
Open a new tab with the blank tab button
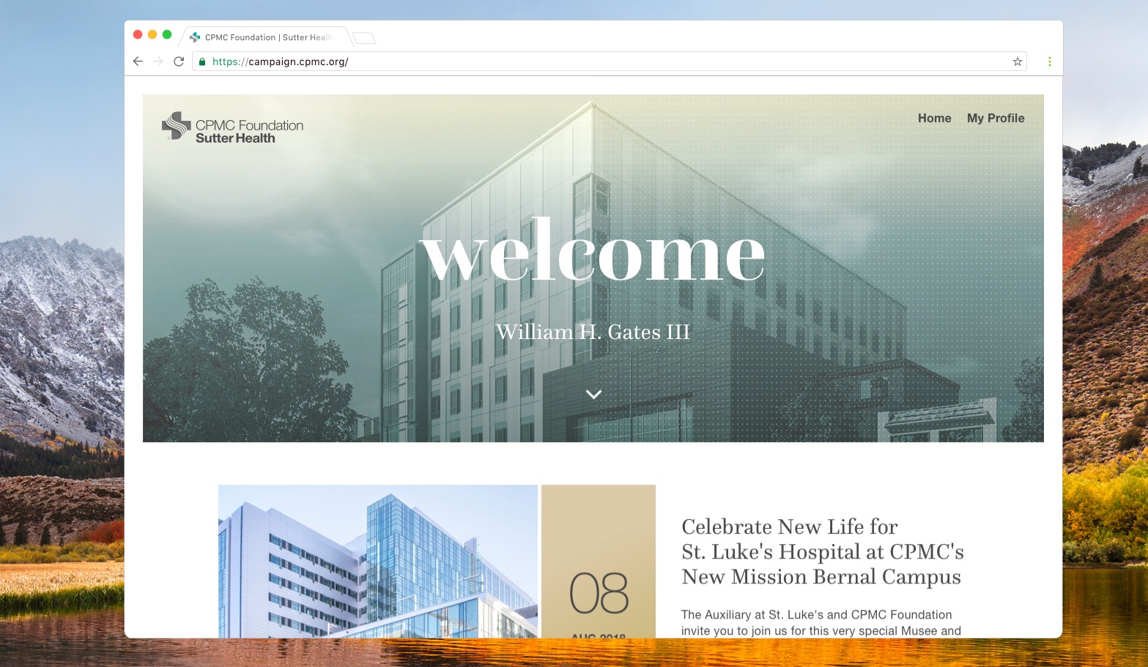[364, 38]
